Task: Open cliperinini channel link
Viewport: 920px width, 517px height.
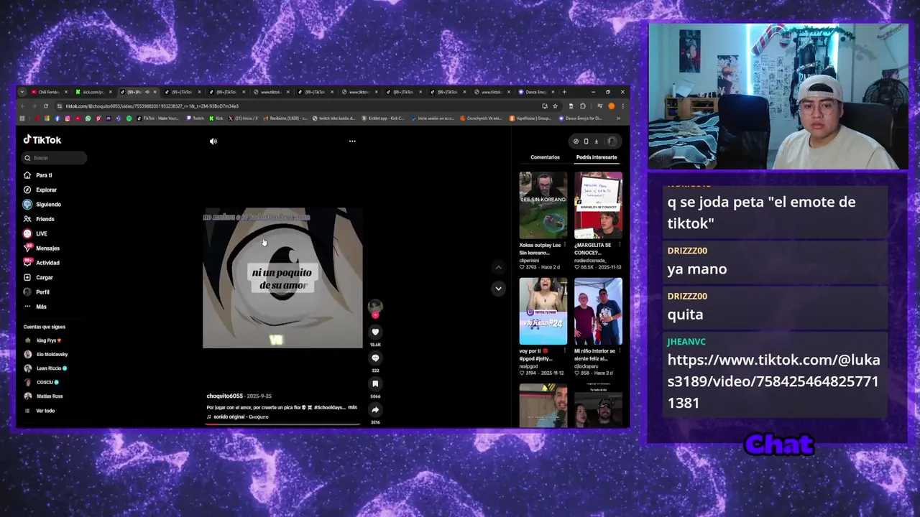Action: click(529, 261)
